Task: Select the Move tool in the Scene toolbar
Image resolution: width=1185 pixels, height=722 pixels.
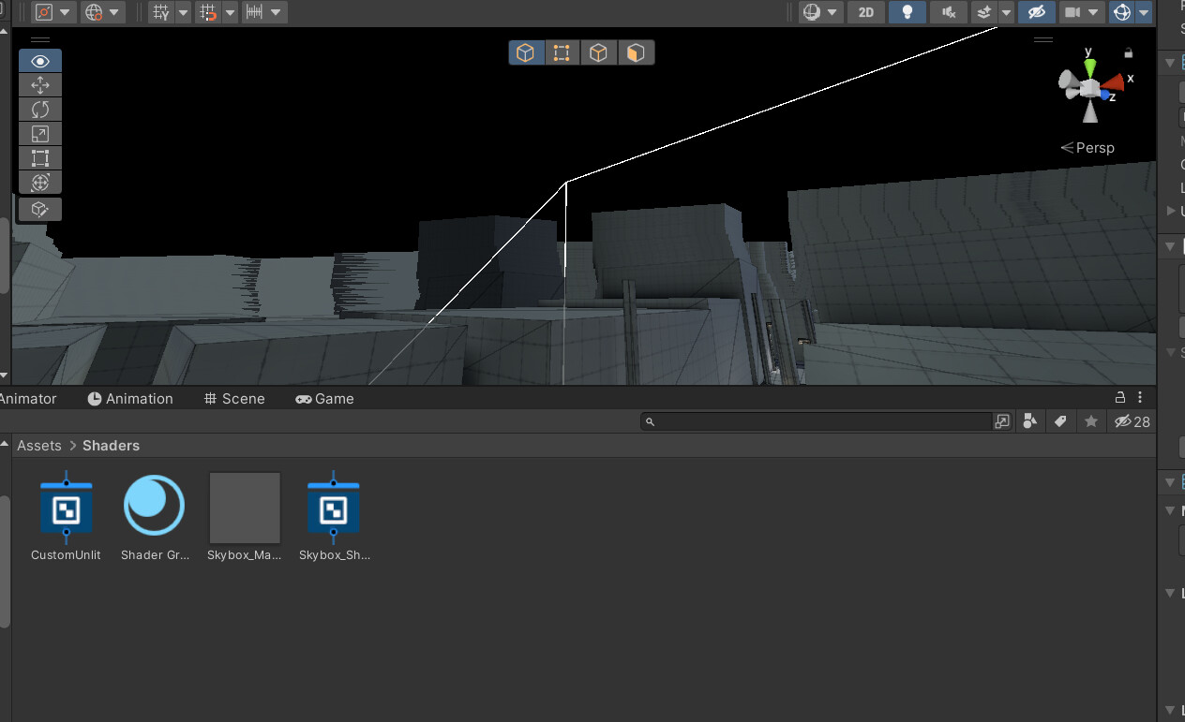Action: point(39,85)
